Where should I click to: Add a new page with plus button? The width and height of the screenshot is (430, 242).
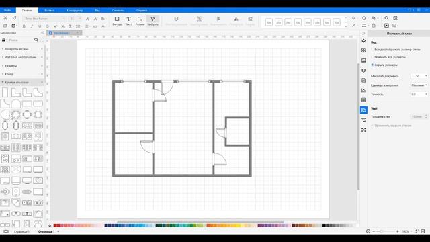coord(58,231)
